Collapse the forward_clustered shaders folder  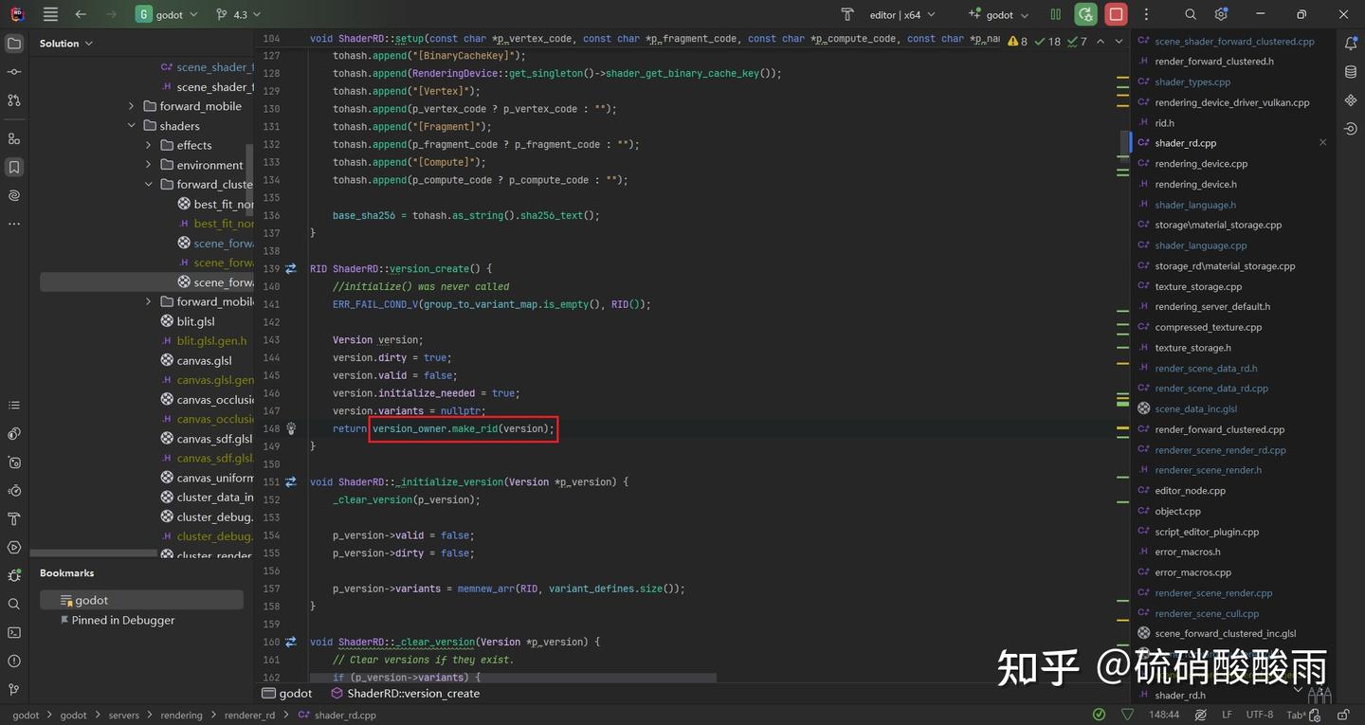tap(148, 184)
